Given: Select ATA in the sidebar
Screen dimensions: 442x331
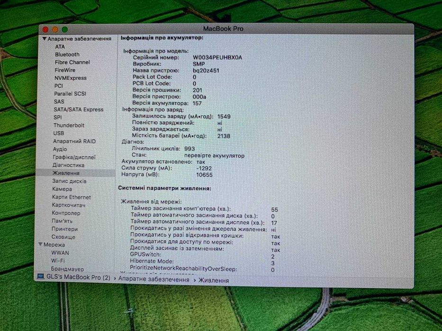Looking at the screenshot, I should (x=60, y=47).
